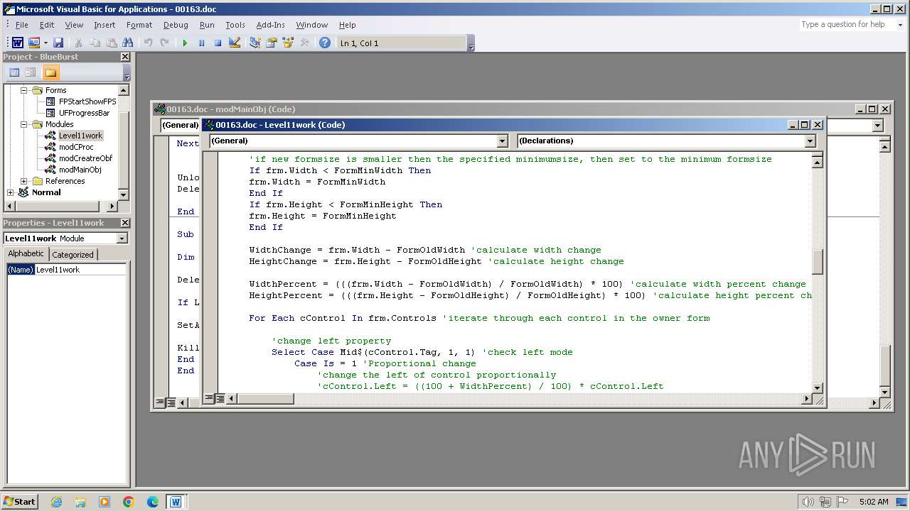Open Object Browser toolbar icon
910x511 pixels.
point(288,43)
